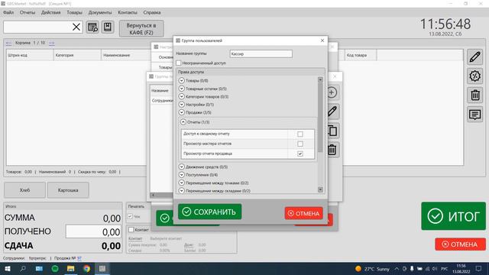Viewport: 489px width, 275px height.
Task: Toggle the 'Чек' print checkbox
Action: point(131,216)
